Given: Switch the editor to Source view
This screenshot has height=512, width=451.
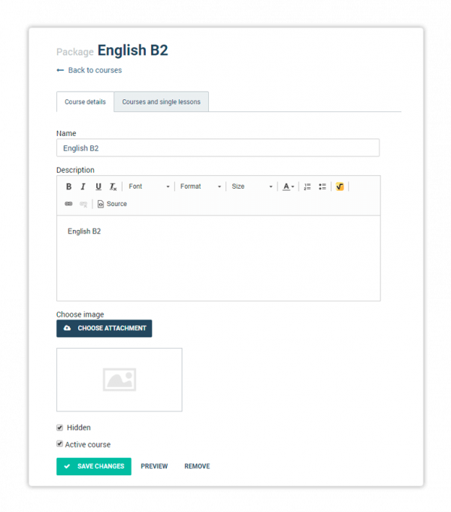Looking at the screenshot, I should 112,204.
